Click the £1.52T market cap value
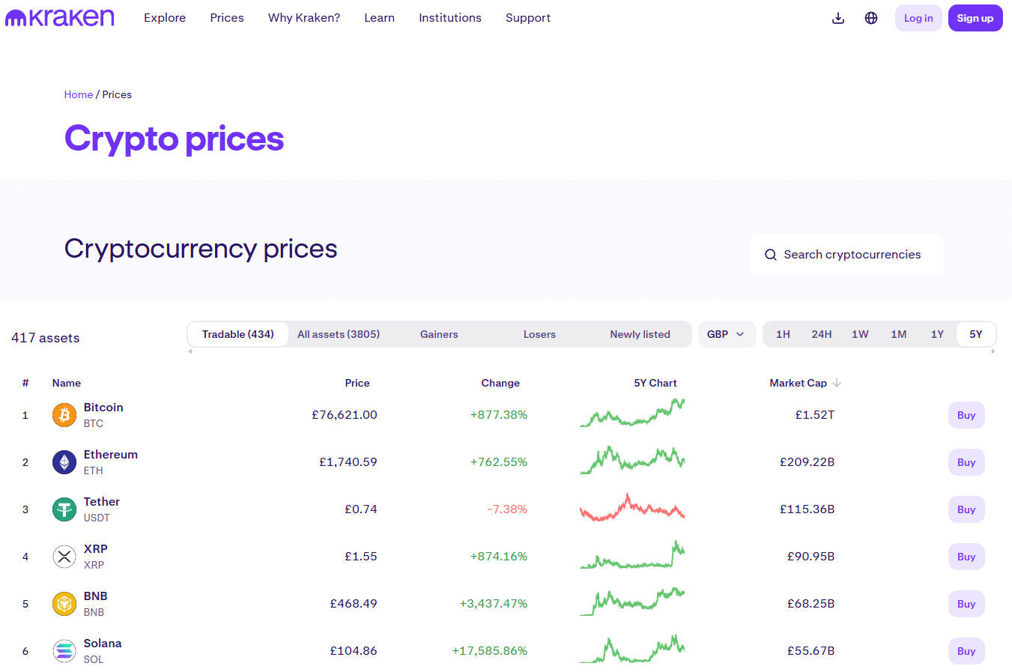This screenshot has width=1012, height=672. (x=815, y=415)
